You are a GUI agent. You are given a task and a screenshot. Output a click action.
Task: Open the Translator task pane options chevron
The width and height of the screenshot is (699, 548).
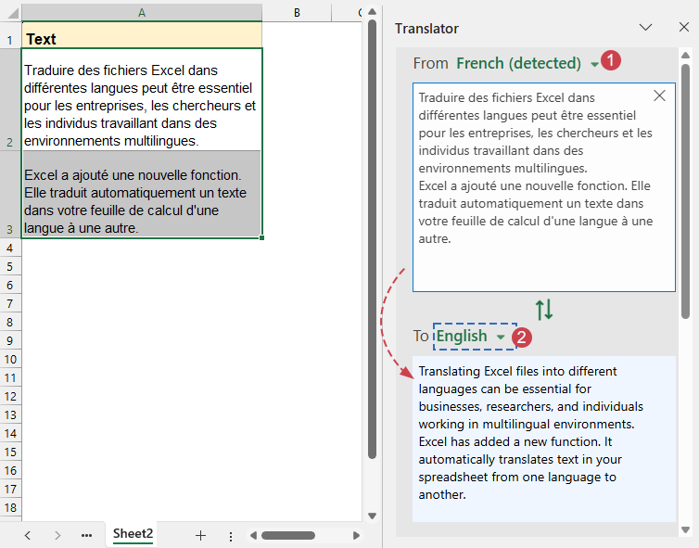pyautogui.click(x=646, y=29)
